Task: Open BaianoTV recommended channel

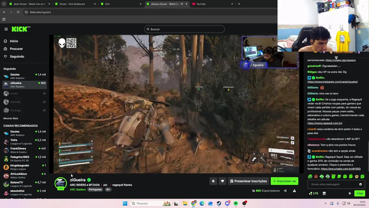Action: point(25,184)
